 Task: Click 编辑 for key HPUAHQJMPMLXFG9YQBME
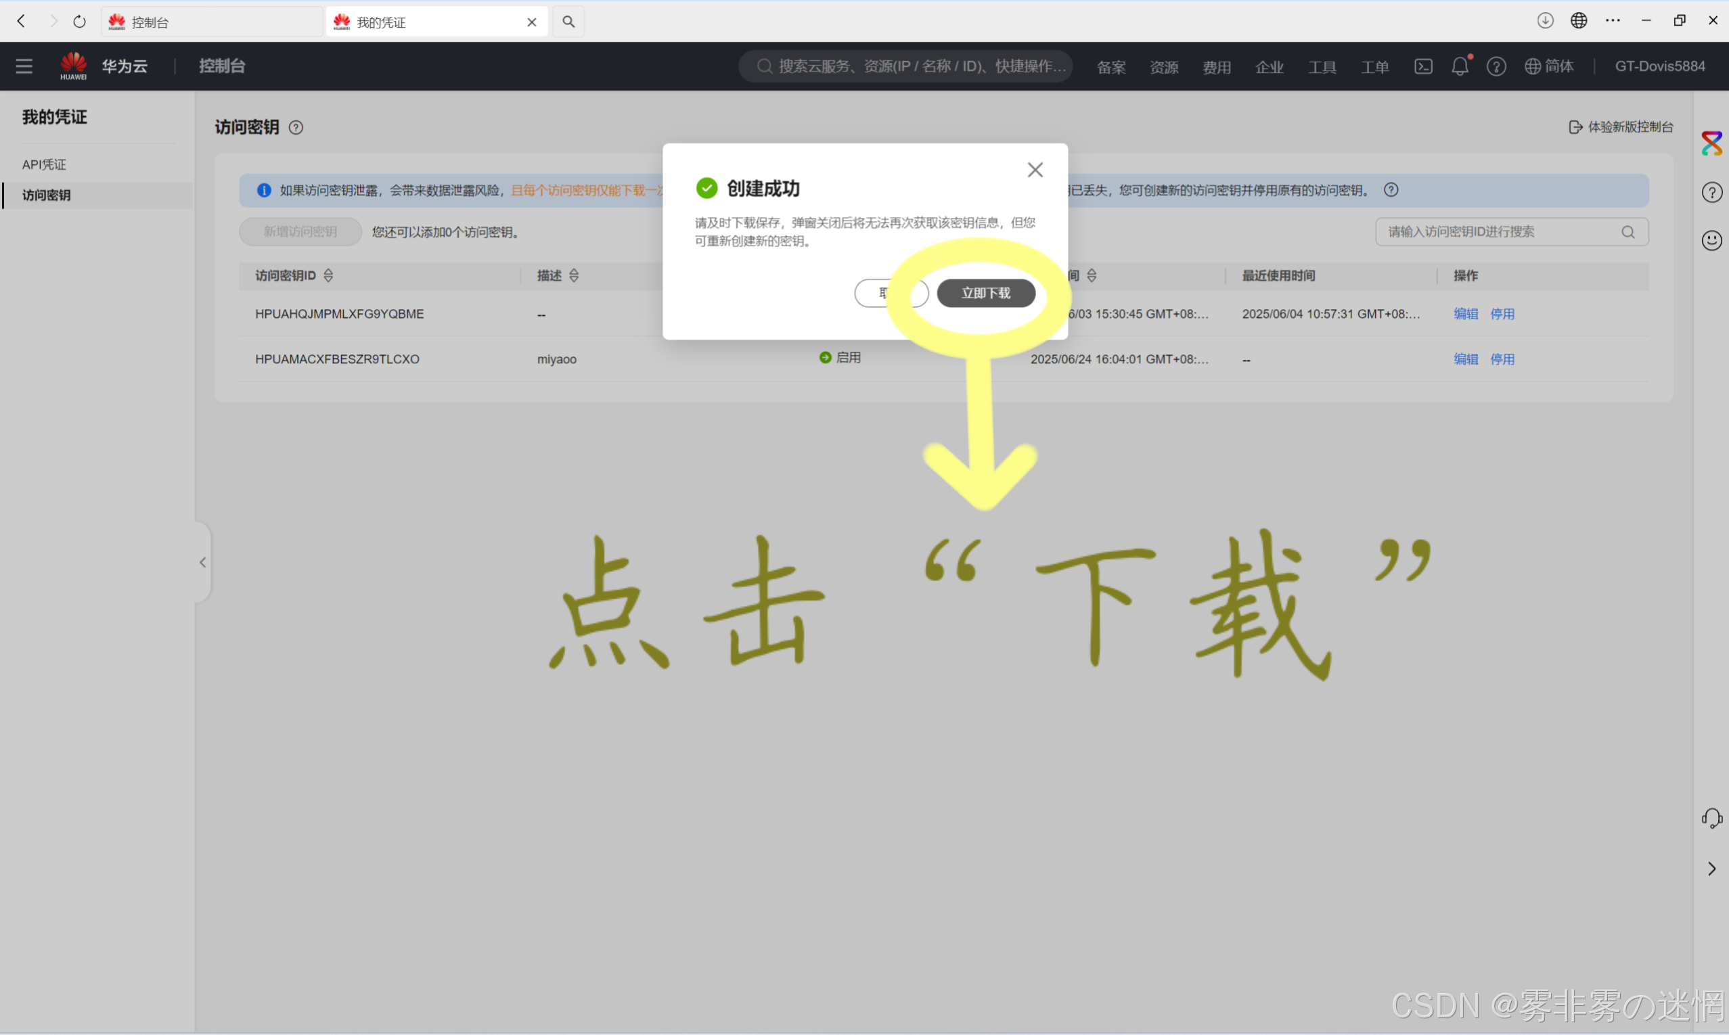1465,314
